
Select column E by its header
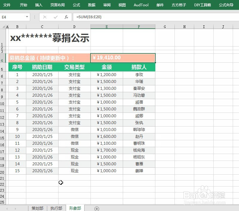pyautogui.click(x=106, y=26)
